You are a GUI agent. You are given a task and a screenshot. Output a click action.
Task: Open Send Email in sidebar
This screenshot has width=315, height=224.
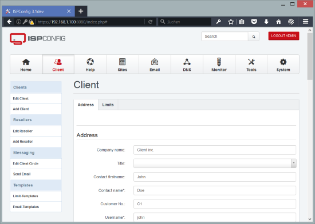pyautogui.click(x=36, y=174)
